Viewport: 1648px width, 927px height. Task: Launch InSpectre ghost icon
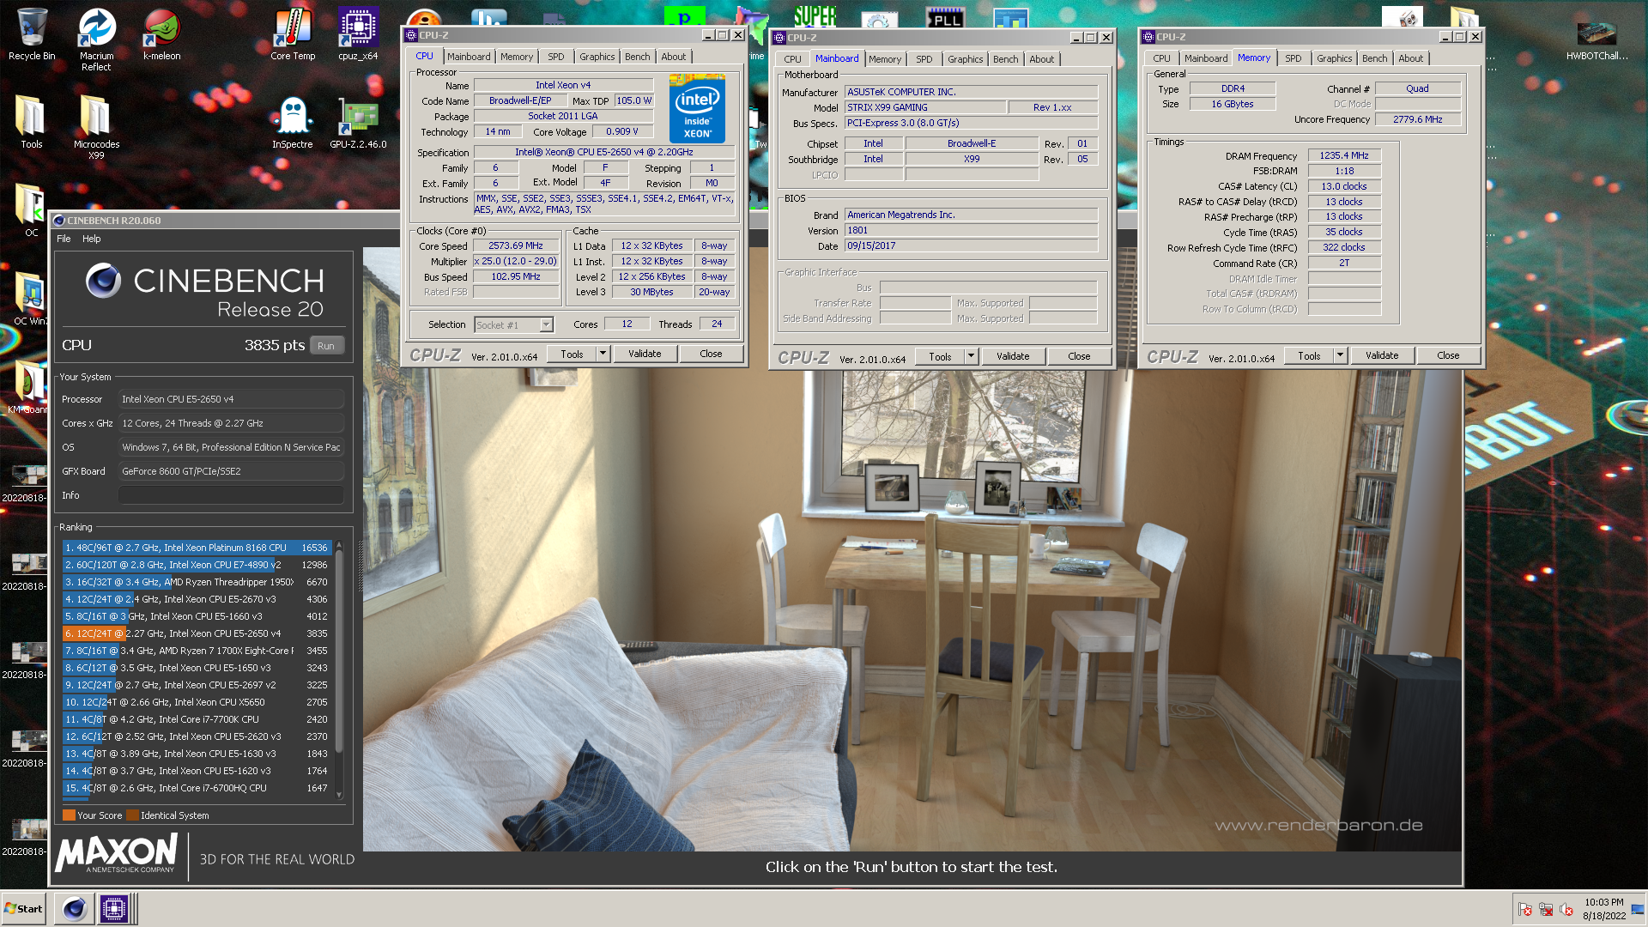tap(293, 122)
